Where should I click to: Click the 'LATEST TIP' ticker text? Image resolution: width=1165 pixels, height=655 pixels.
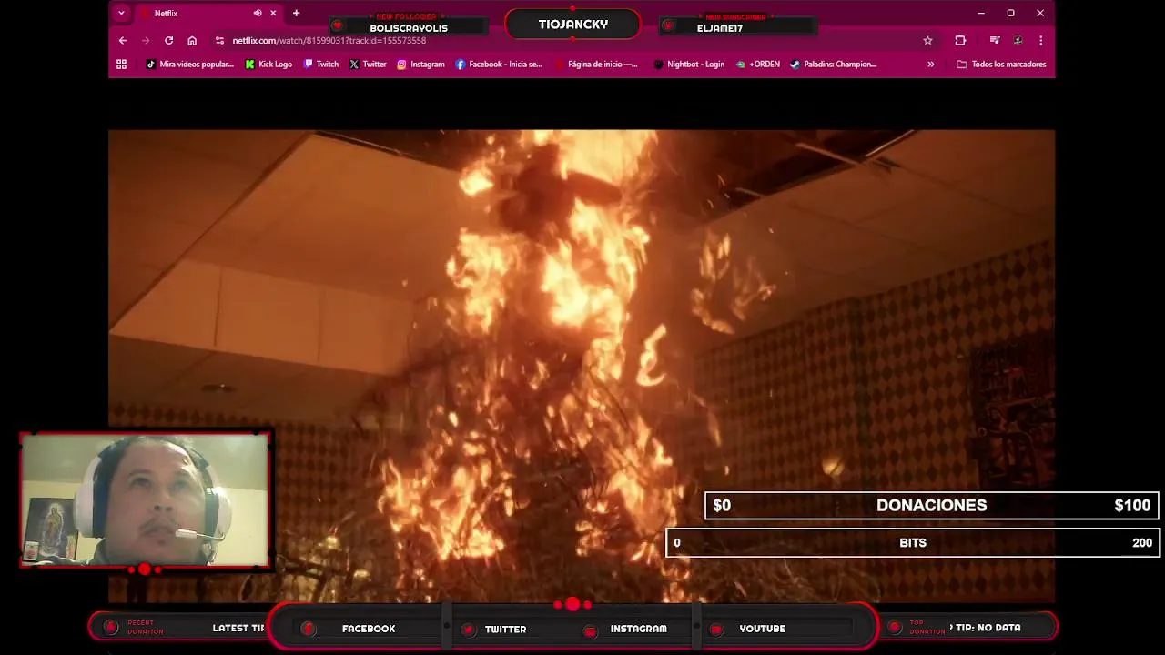(x=238, y=629)
